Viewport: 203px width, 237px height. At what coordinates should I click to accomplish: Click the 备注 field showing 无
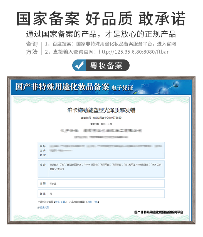[106, 193]
